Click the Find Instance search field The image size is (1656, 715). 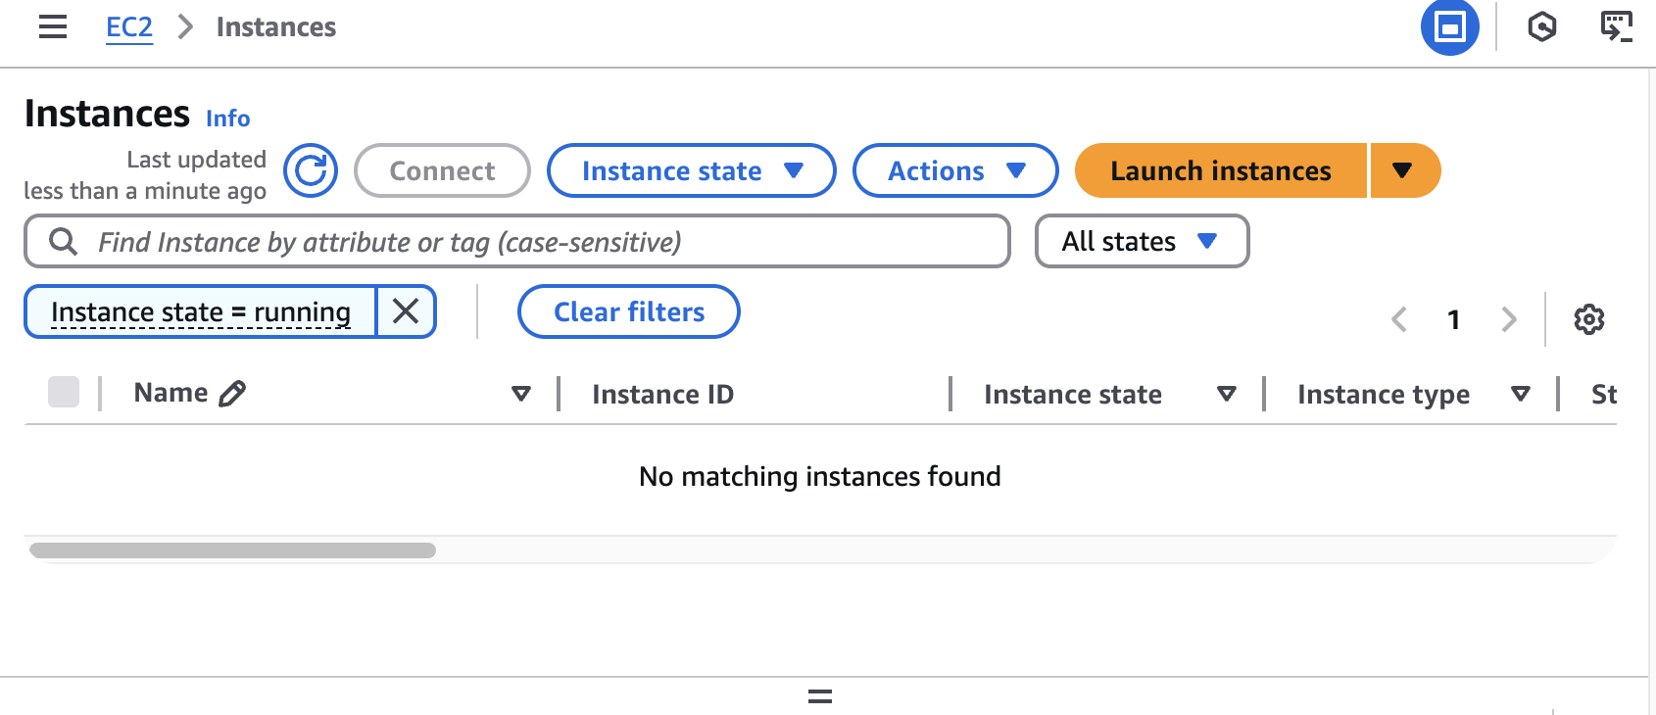click(529, 242)
